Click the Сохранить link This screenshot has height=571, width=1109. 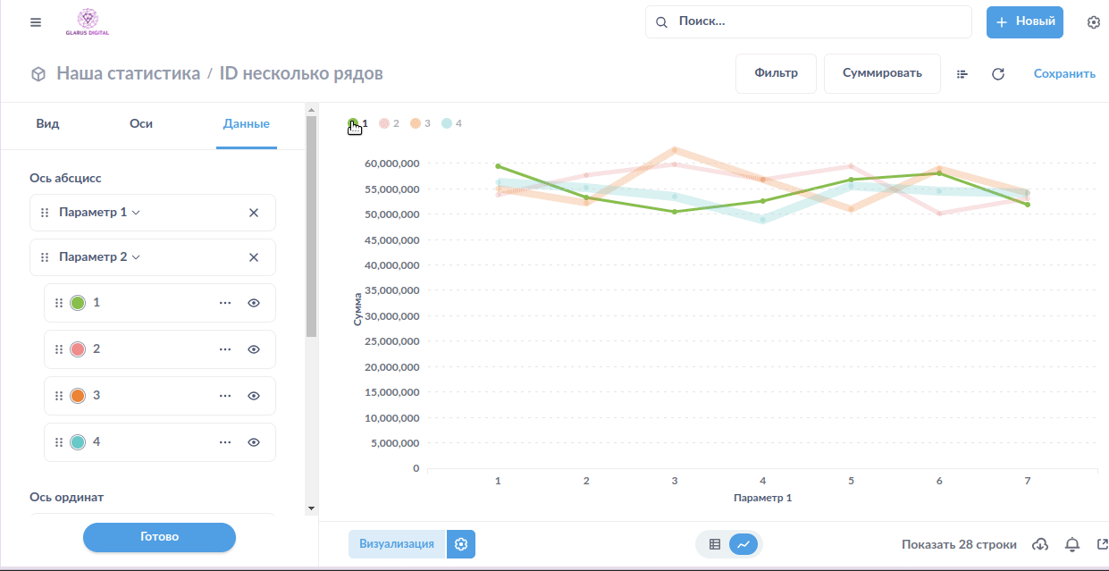tap(1064, 74)
